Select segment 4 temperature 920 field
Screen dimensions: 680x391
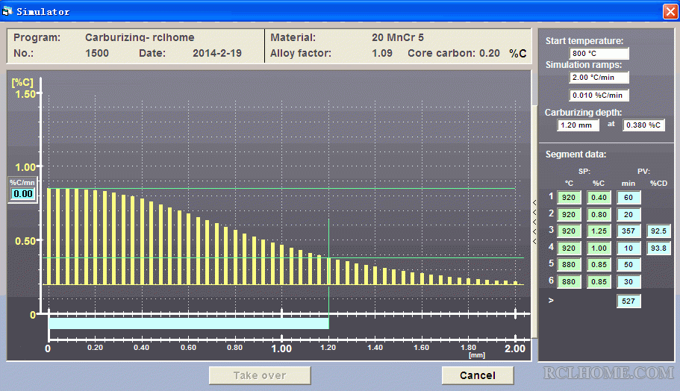point(569,248)
